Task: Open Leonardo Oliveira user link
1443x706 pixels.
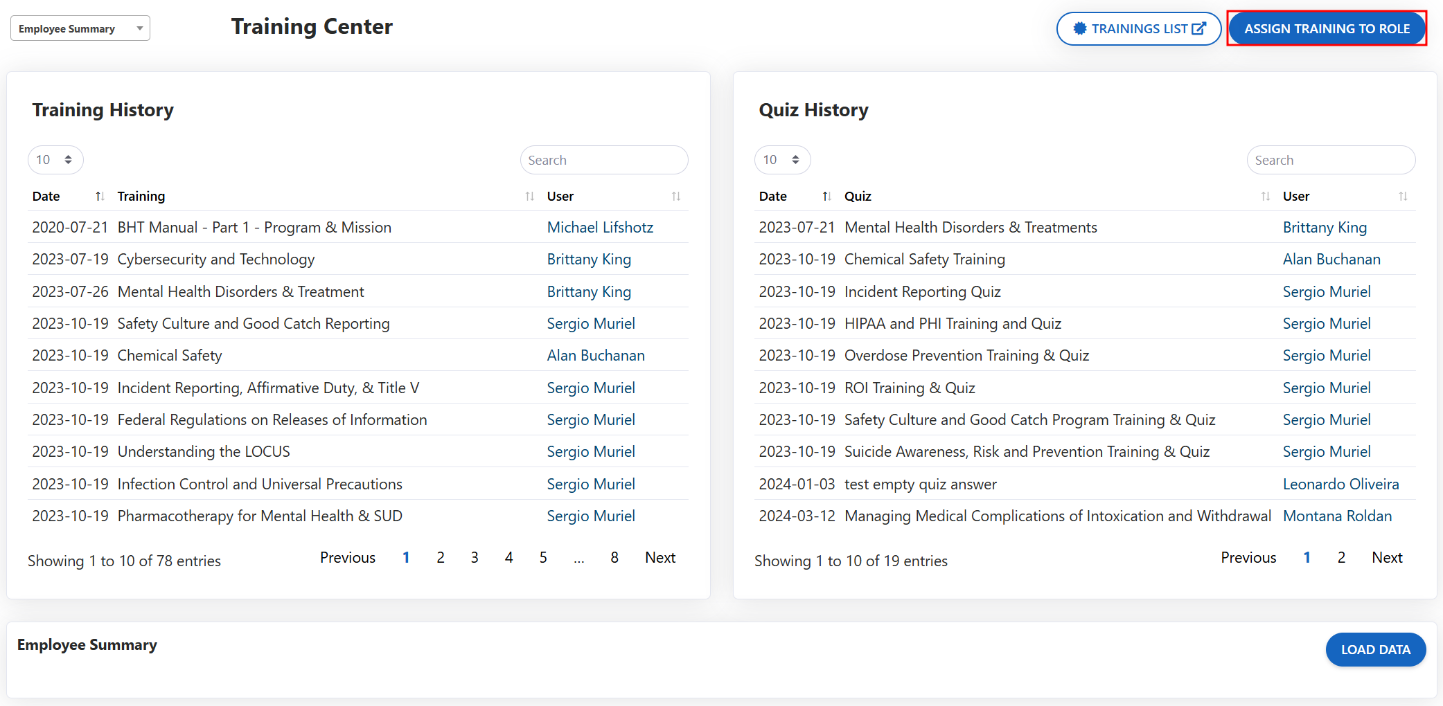Action: coord(1340,485)
